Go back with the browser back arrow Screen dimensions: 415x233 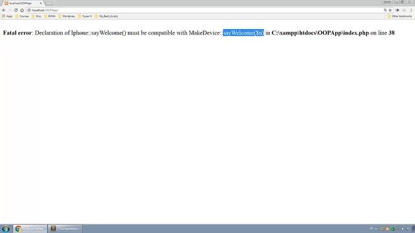coord(4,10)
